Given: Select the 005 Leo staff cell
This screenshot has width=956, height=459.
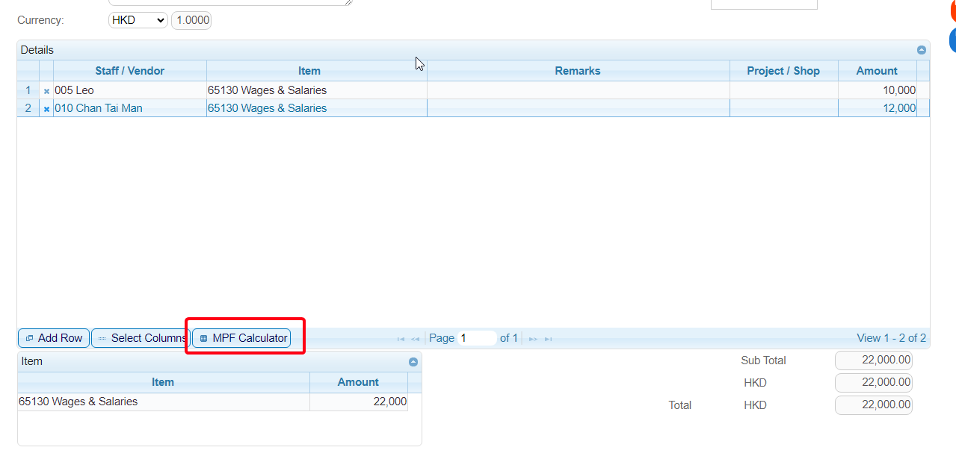Looking at the screenshot, I should coord(129,90).
